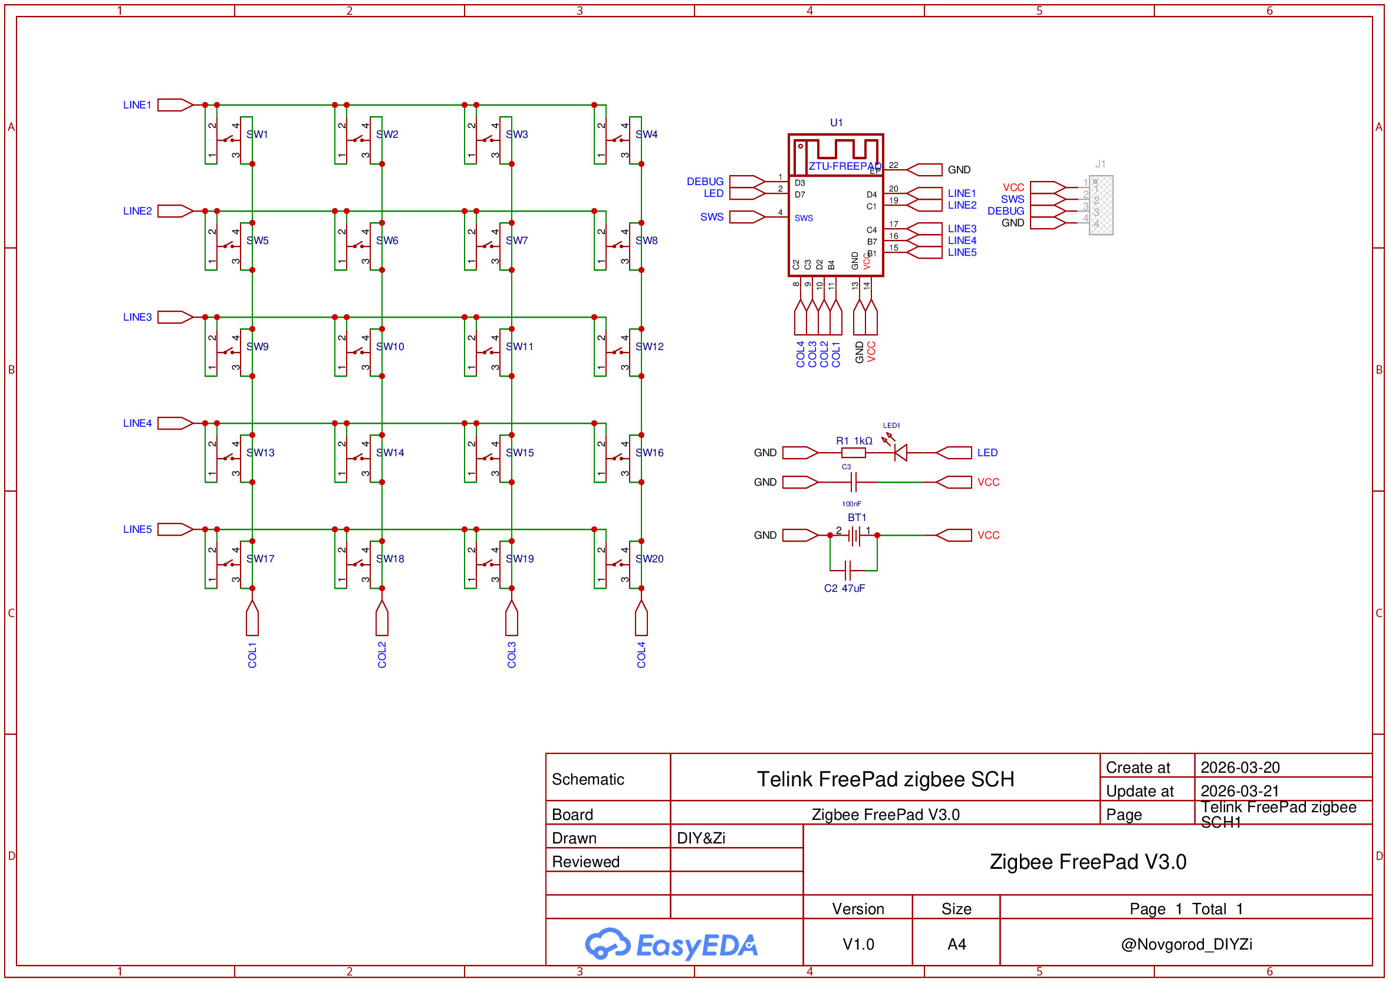Select the 'Version' header cell
The image size is (1389, 982).
point(858,909)
